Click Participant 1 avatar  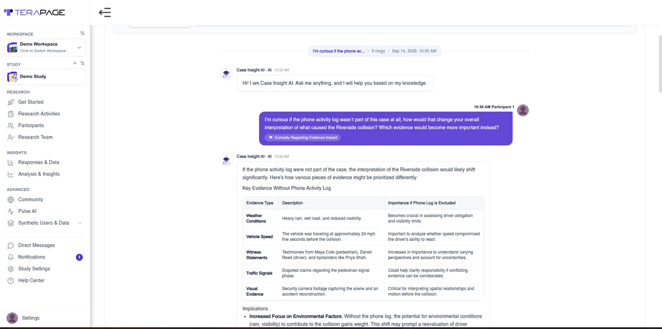[x=523, y=110]
